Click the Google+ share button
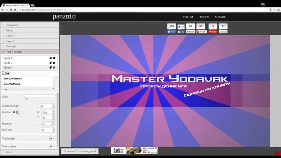The width and height of the screenshot is (281, 158). tap(202, 32)
